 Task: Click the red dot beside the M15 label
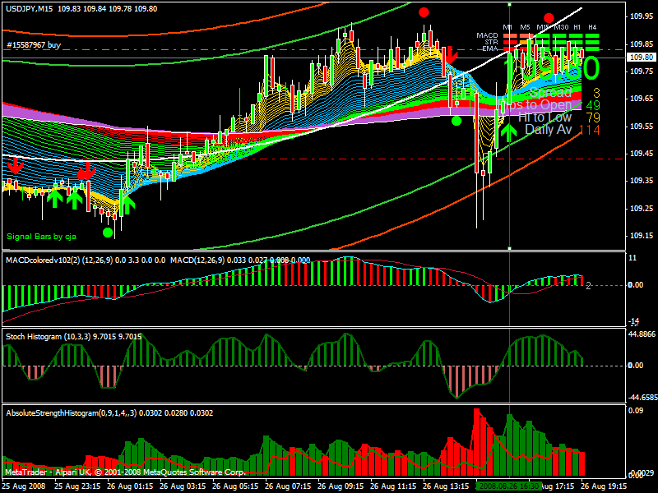click(549, 17)
